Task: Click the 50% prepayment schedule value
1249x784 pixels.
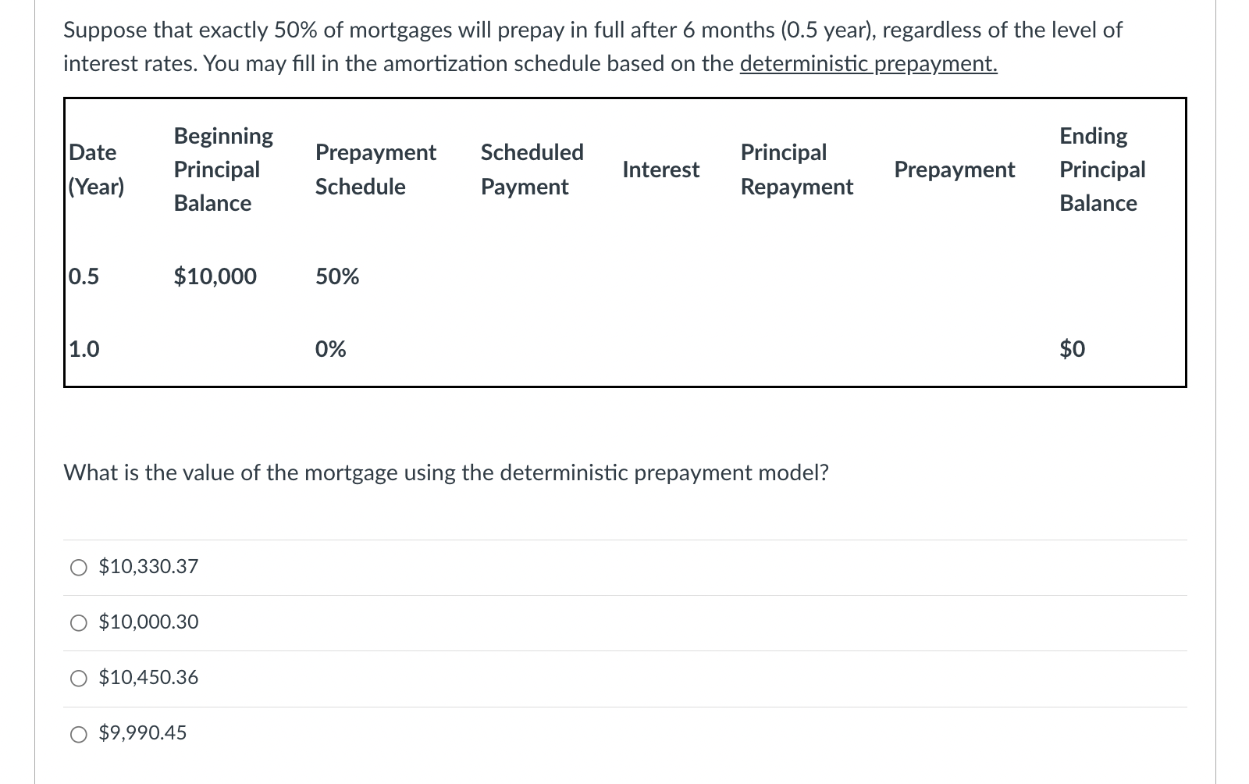Action: pos(336,276)
